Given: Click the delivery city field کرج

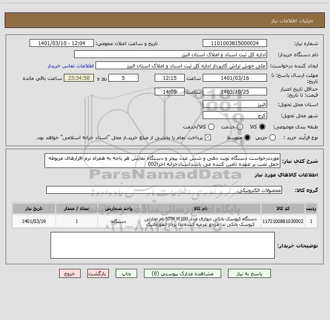Looking at the screenshot, I should pos(235,115).
